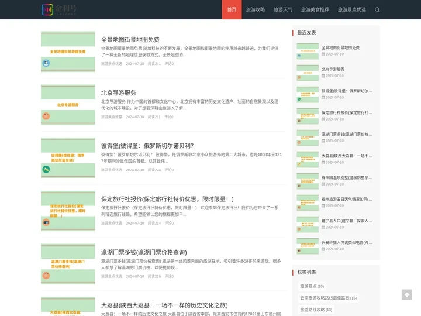The width and height of the screenshot is (421, 316).
Task: Open the sidebar recent post 兴安岭猎人传说类似电影
Action: pos(347,242)
